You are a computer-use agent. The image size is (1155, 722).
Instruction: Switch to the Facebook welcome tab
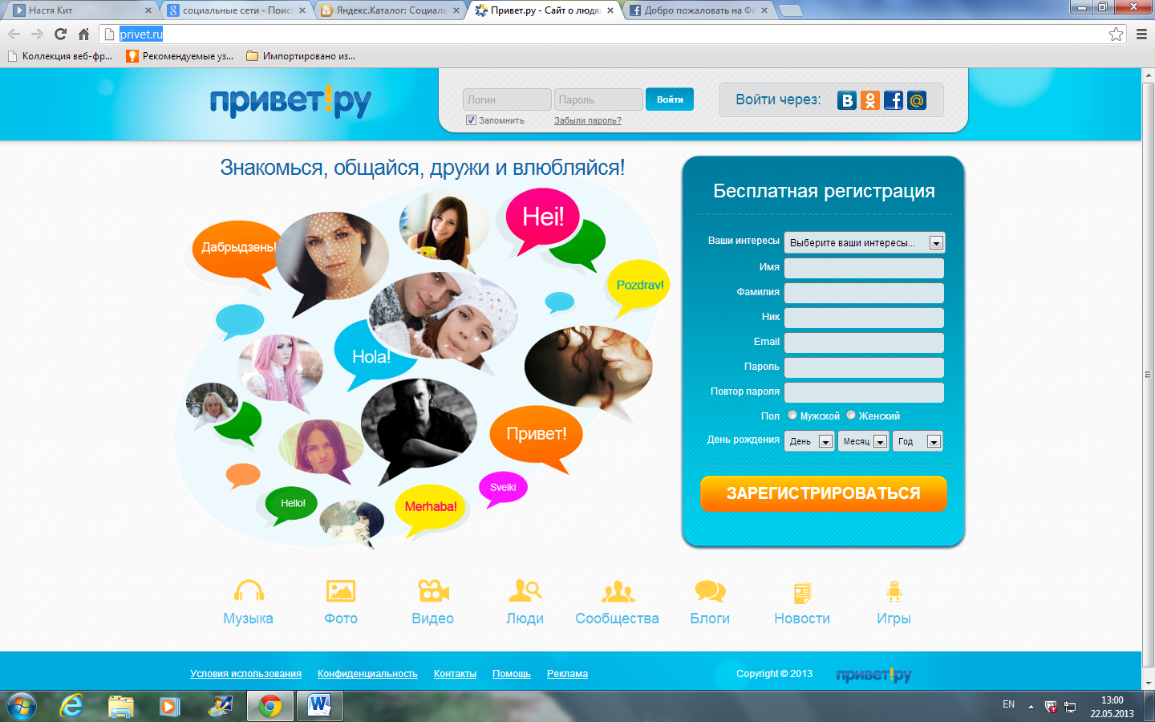pyautogui.click(x=699, y=10)
